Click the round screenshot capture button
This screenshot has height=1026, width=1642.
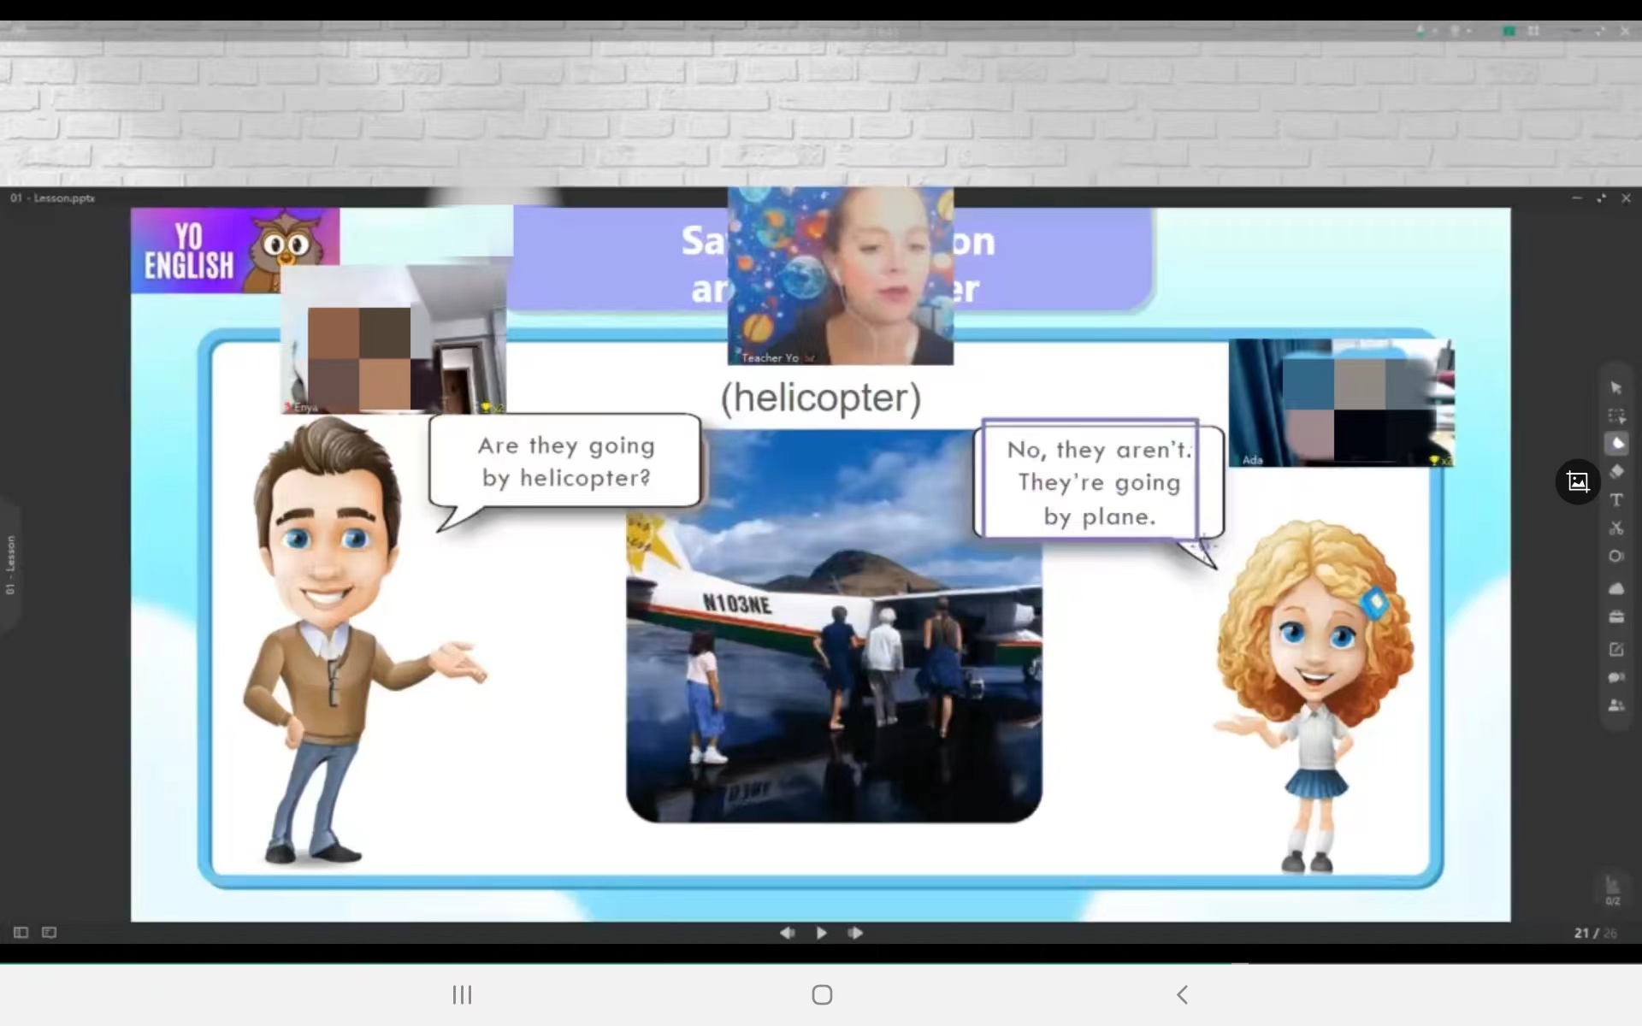tap(1578, 481)
